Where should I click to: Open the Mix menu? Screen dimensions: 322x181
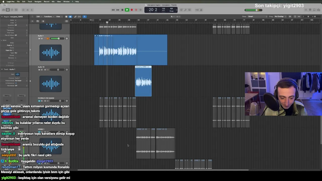point(53,2)
